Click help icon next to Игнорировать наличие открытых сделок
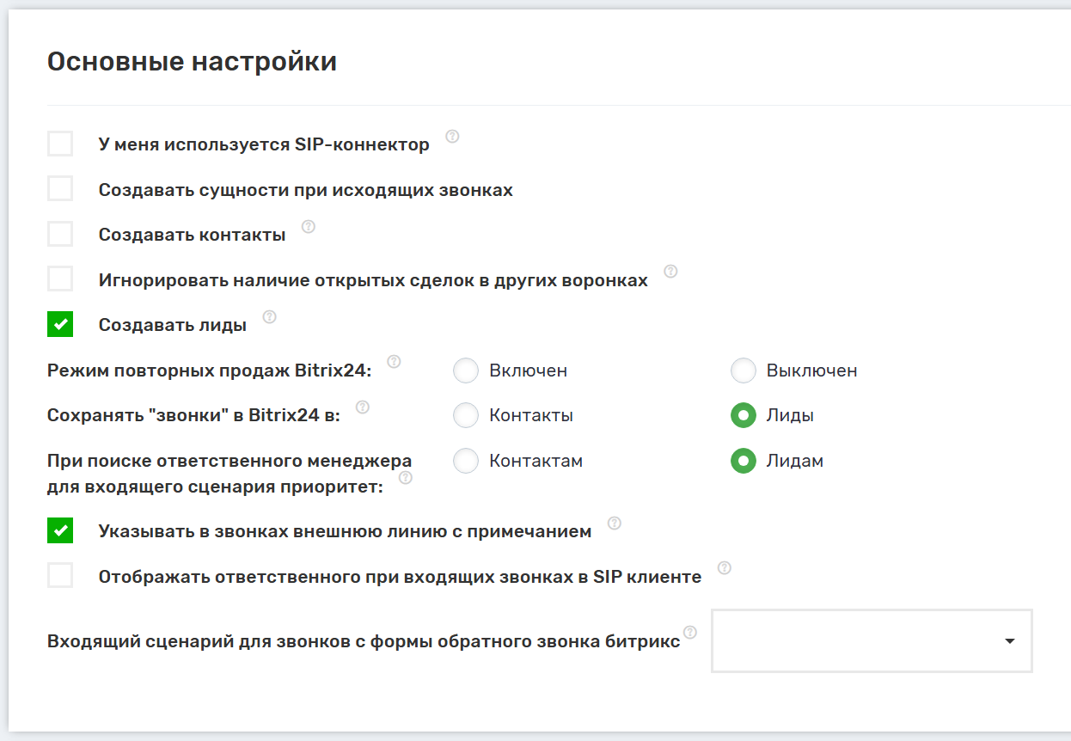The height and width of the screenshot is (741, 1071). coord(670,272)
